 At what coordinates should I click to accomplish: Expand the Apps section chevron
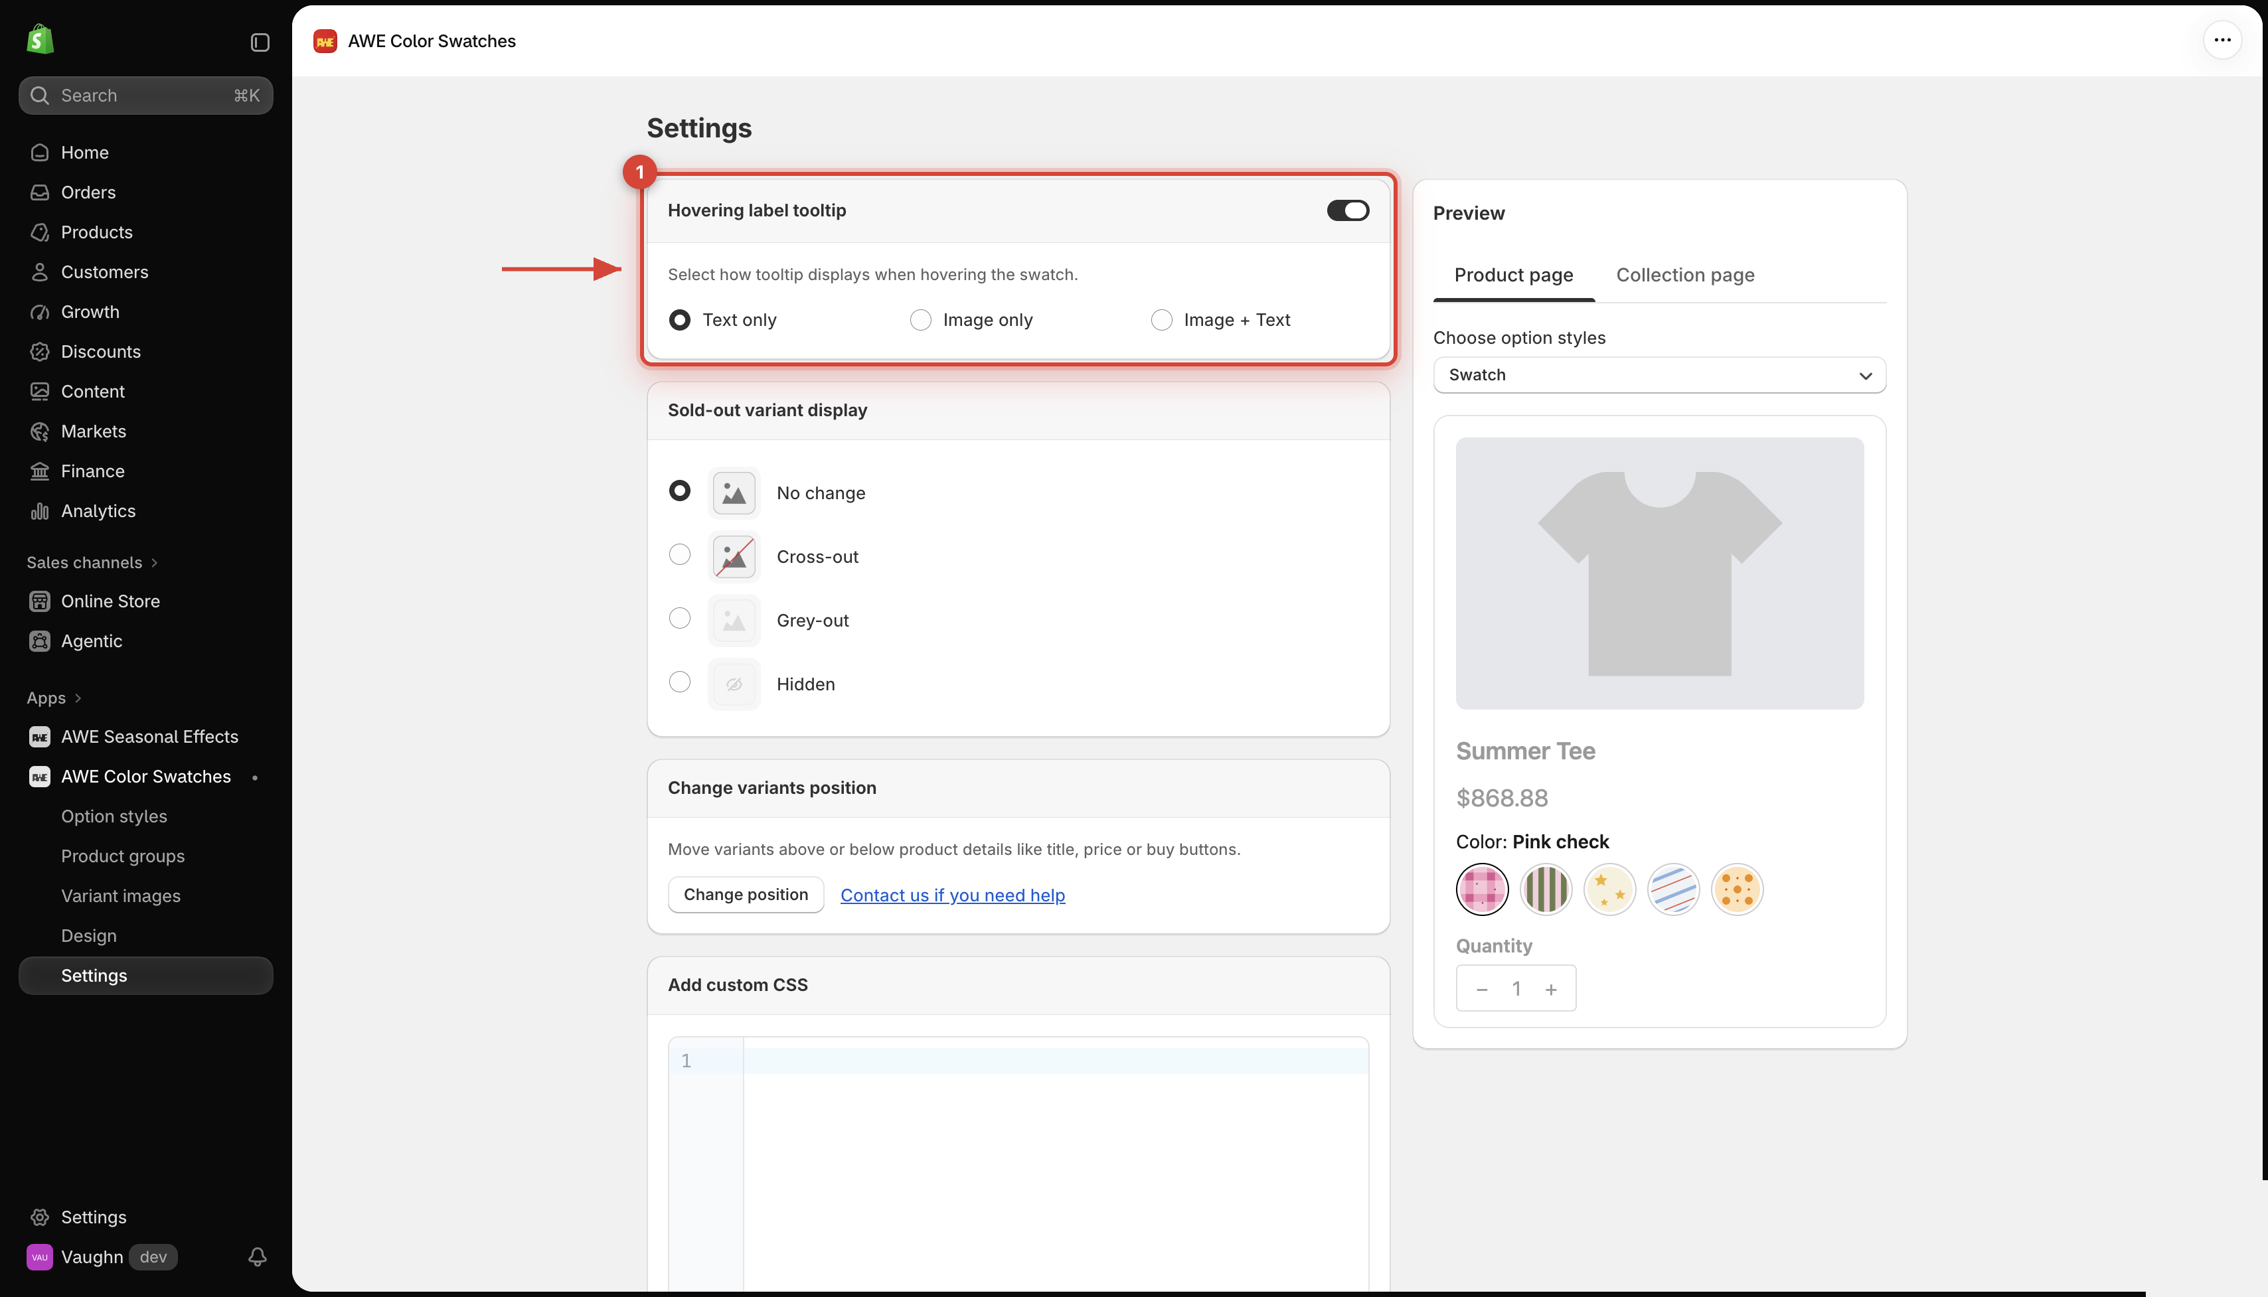coord(78,698)
